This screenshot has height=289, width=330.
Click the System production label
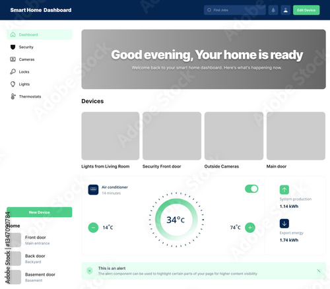[296, 199]
